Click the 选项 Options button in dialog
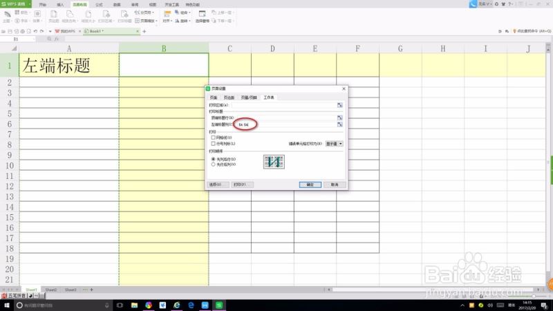 point(218,185)
